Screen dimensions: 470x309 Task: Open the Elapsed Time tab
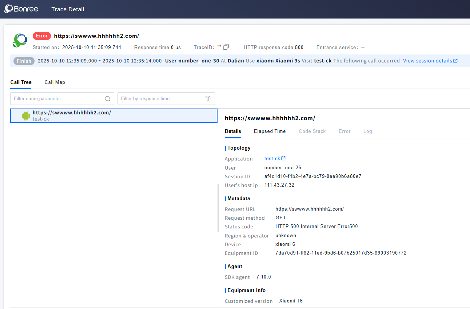click(270, 131)
